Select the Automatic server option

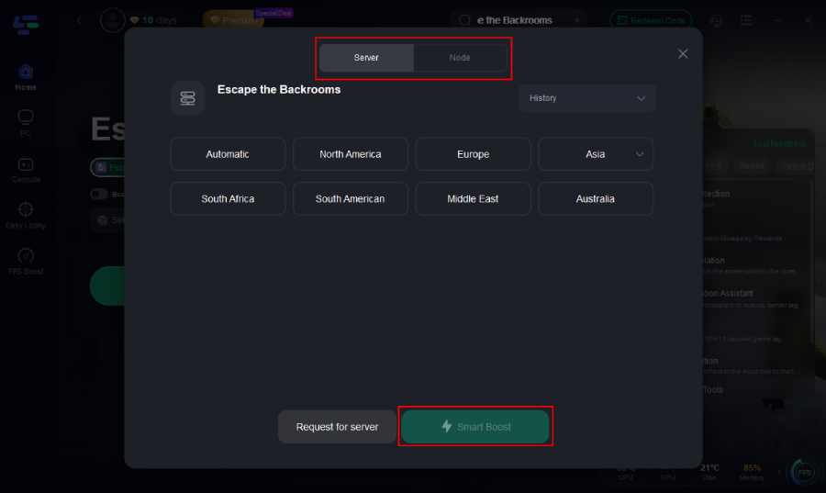coord(228,154)
